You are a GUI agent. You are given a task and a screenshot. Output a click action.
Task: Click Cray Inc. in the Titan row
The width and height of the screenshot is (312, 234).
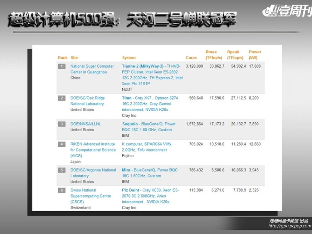point(129,115)
